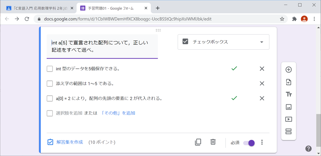Image resolution: width=321 pixels, height=156 pixels.
Task: Remove the option 添え字の範囲は 1〜5 である
Action: click(x=262, y=83)
